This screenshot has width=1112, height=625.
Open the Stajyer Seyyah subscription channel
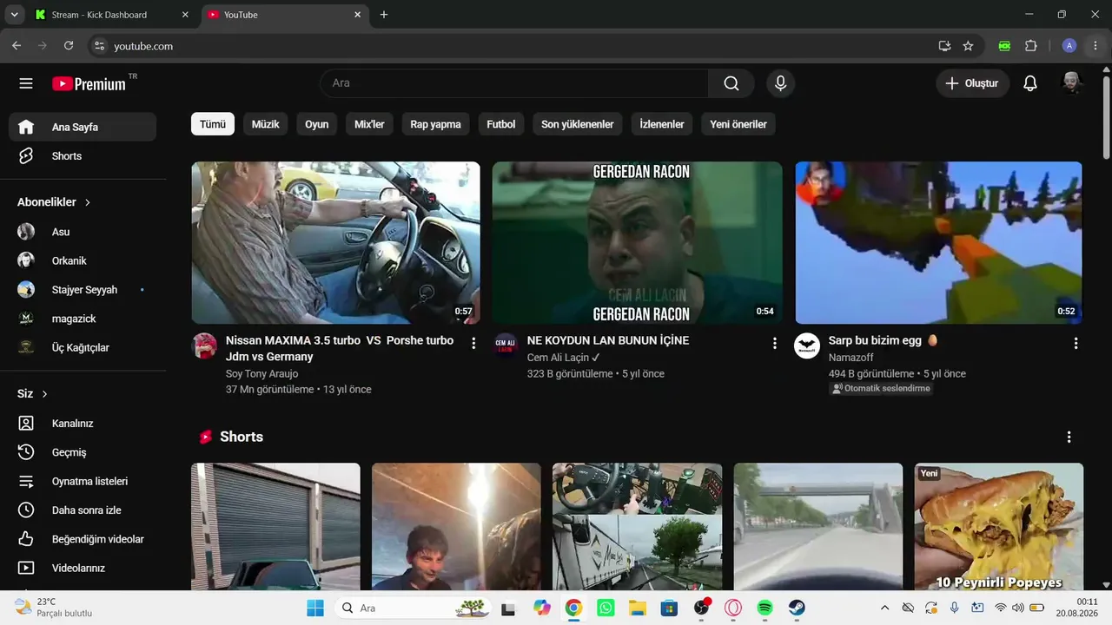pos(83,290)
